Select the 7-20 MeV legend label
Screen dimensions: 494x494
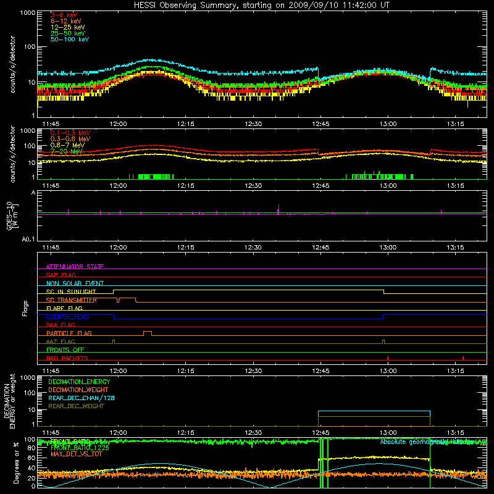[x=66, y=151]
